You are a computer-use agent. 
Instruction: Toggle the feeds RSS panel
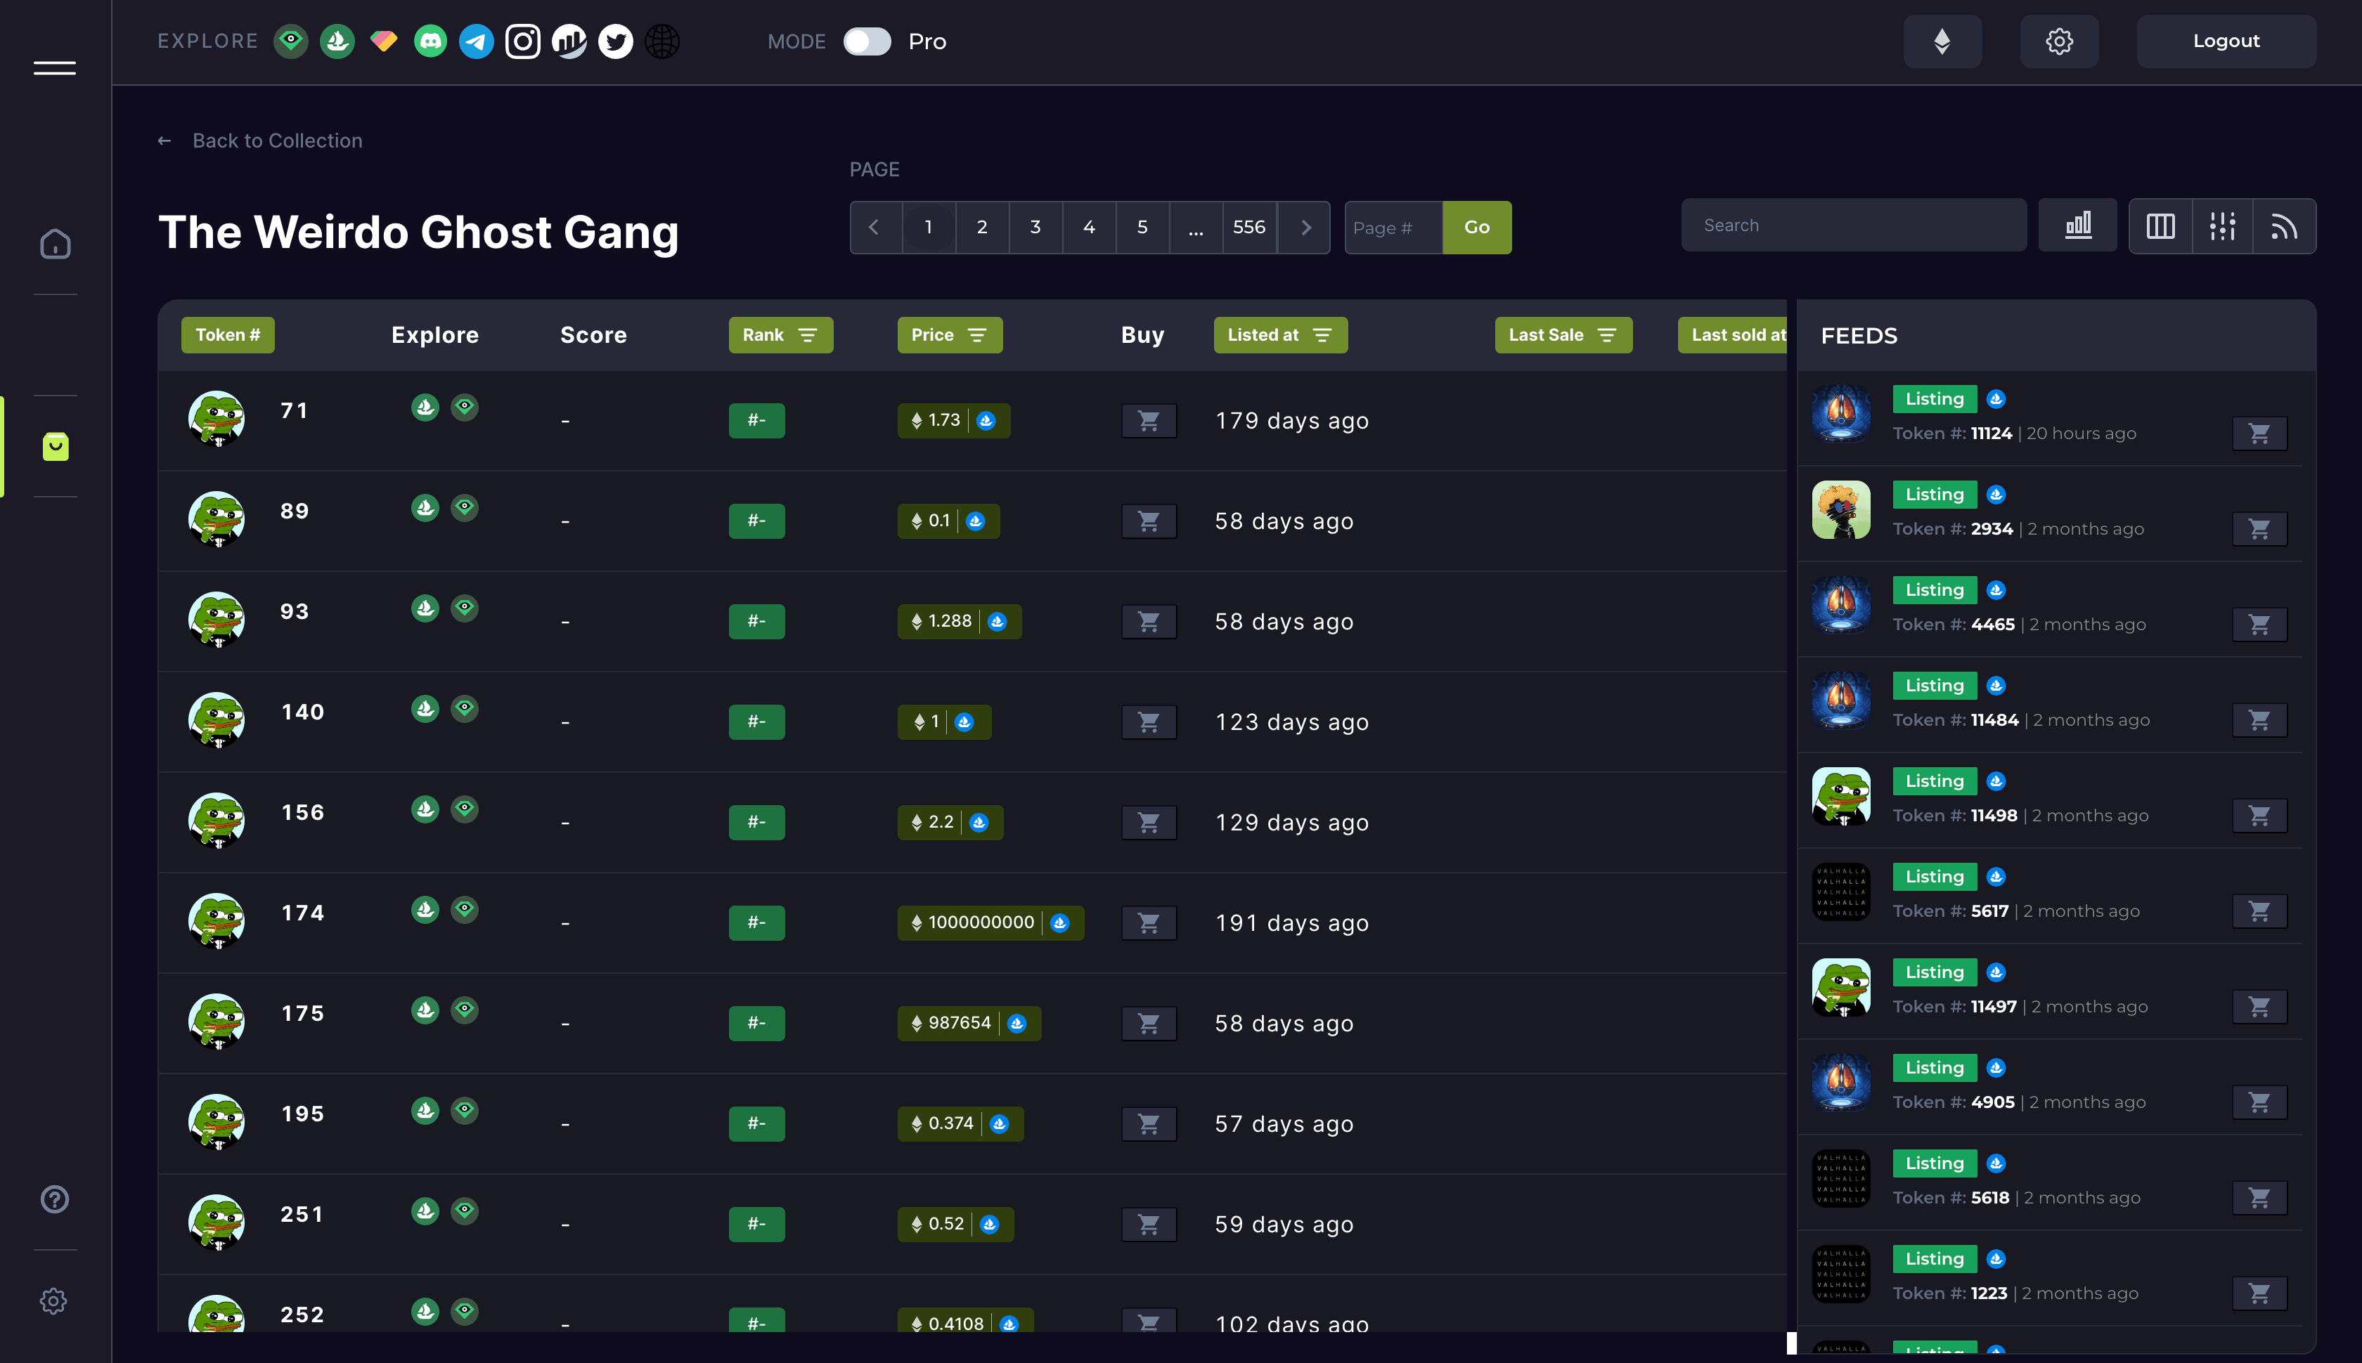click(2284, 226)
